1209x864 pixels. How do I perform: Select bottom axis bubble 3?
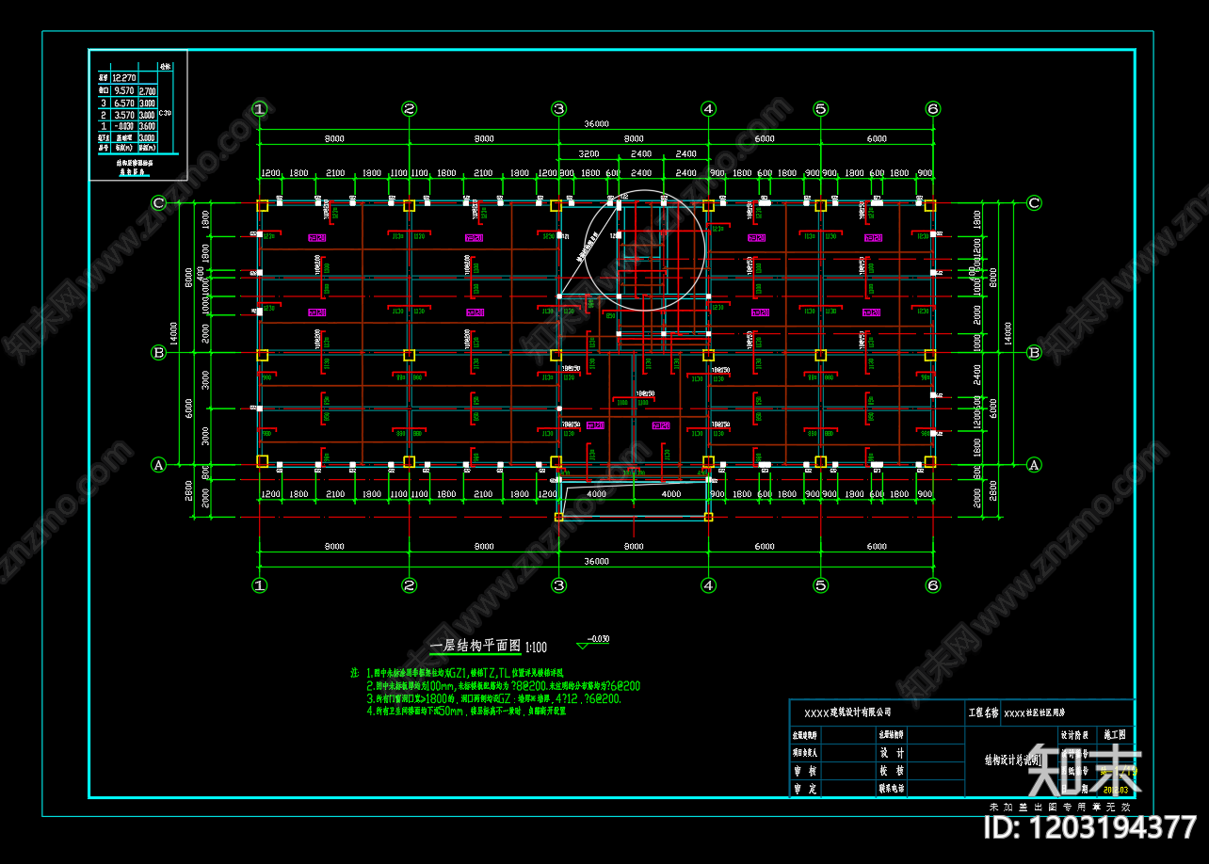pos(558,585)
